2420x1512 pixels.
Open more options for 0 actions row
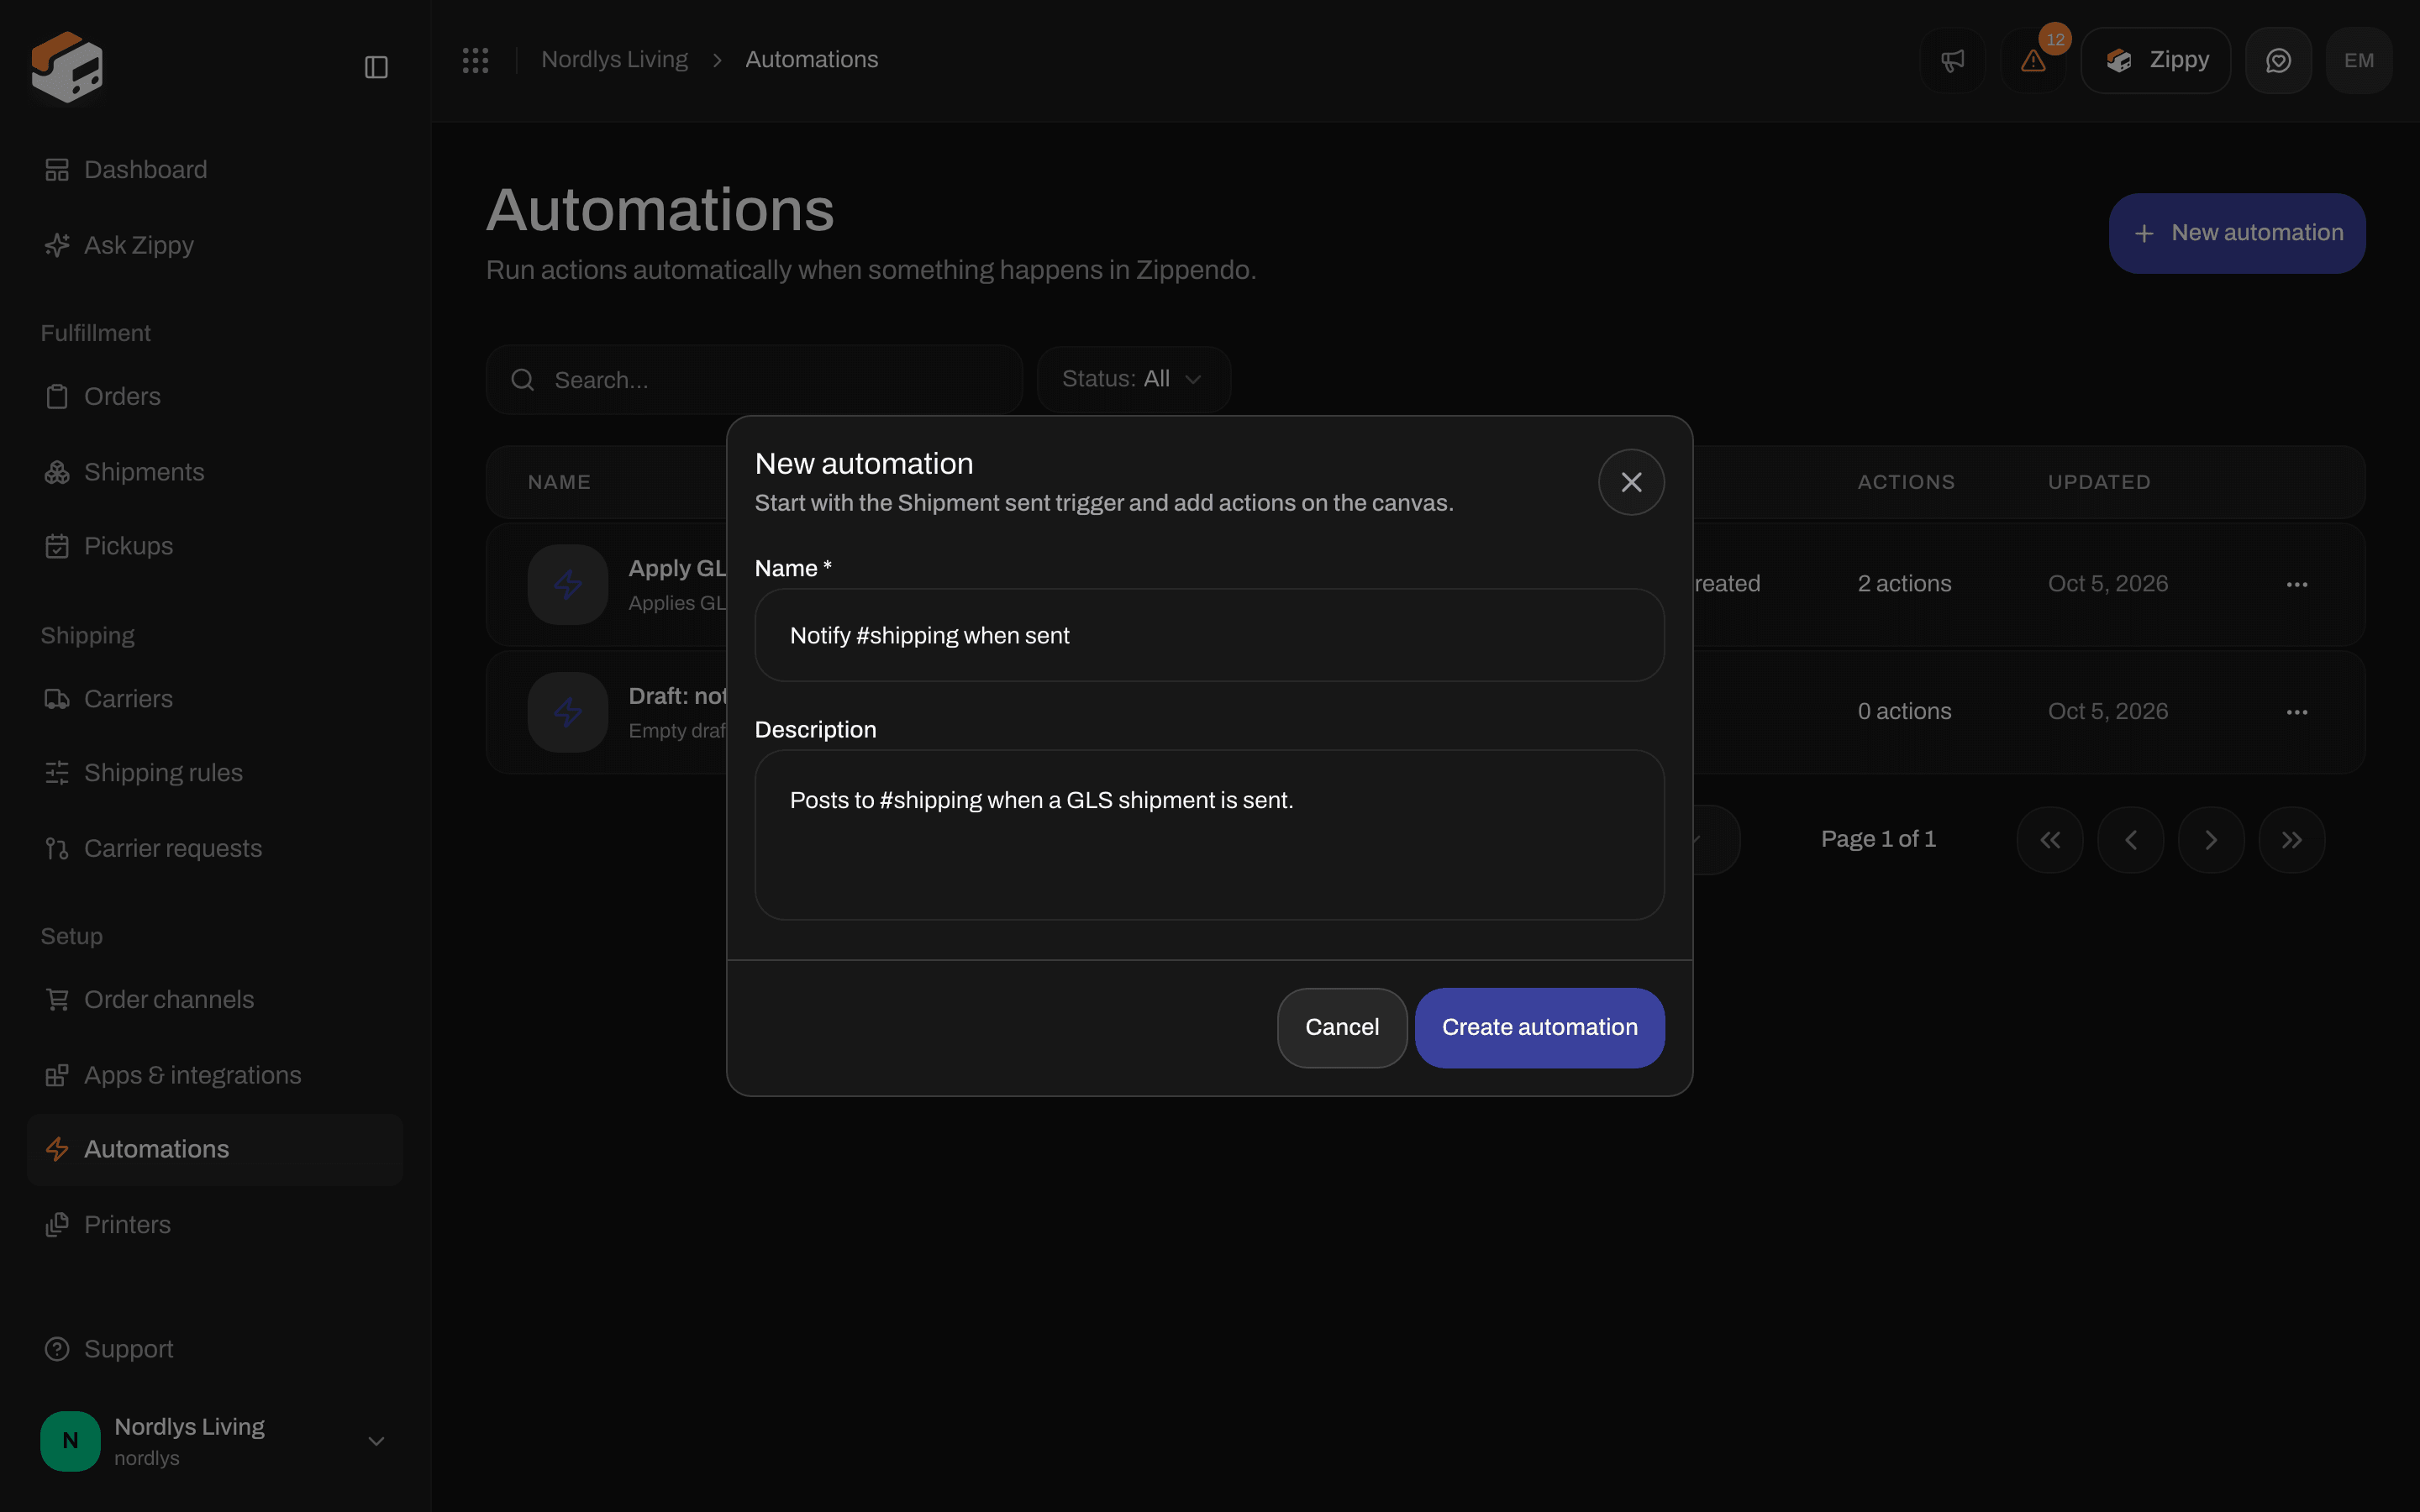click(2297, 712)
